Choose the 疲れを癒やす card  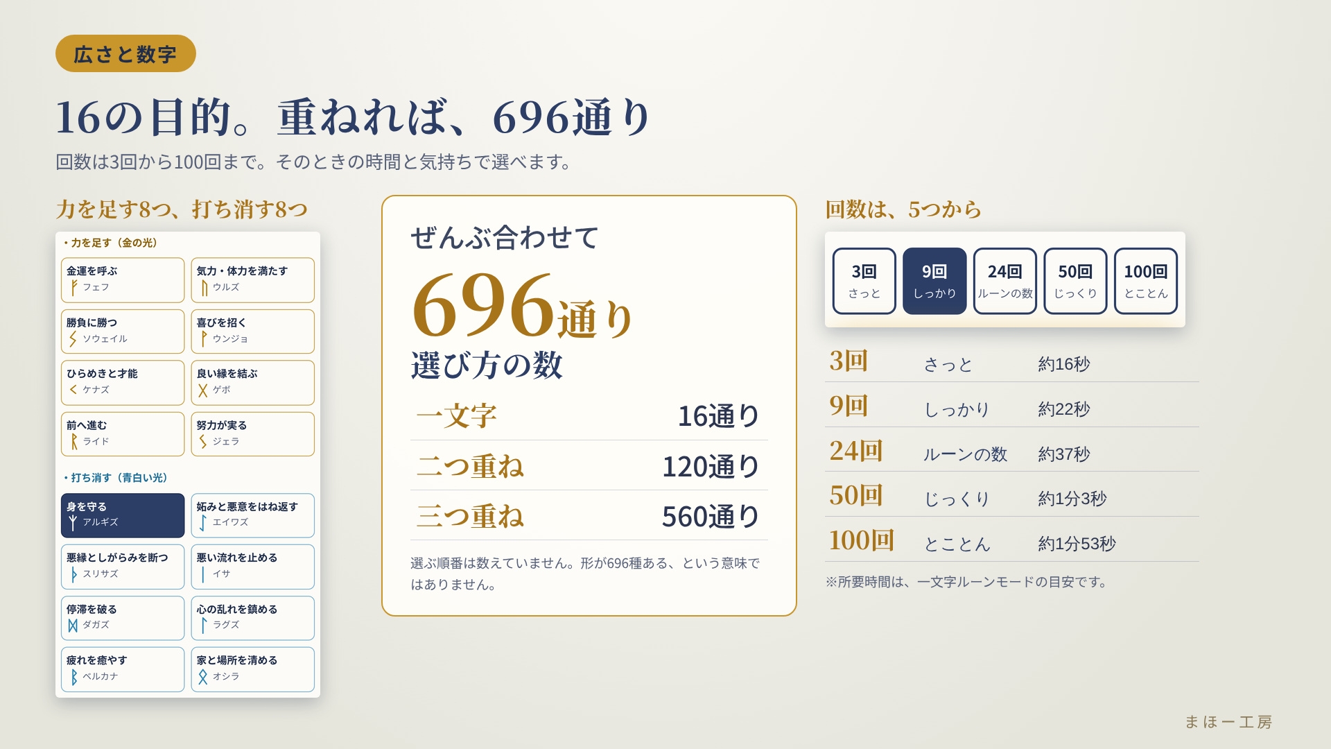tap(123, 669)
